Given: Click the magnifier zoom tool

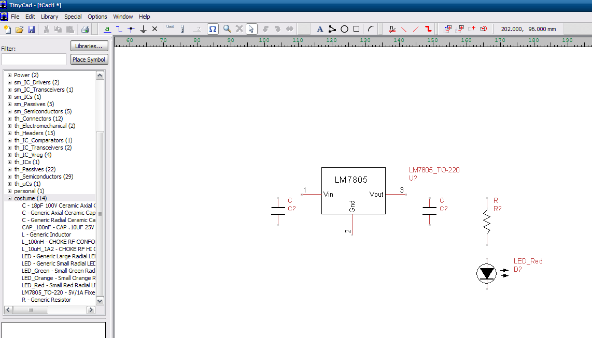Looking at the screenshot, I should (227, 30).
